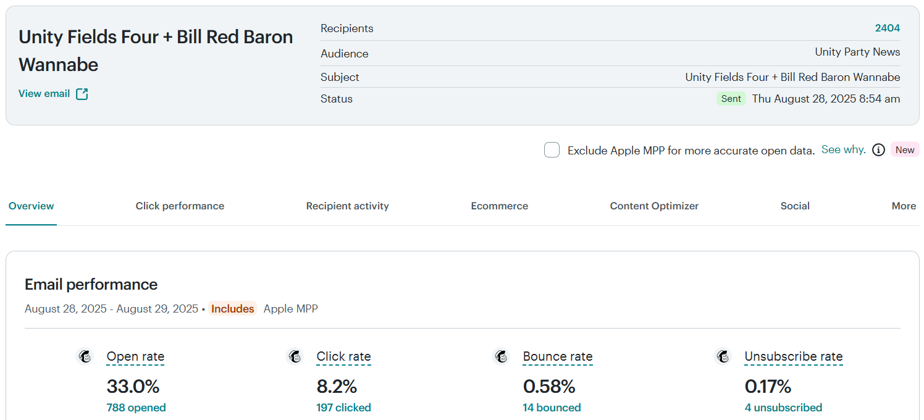Click the info icon next to See why
Screen dimensions: 924x420
(878, 150)
